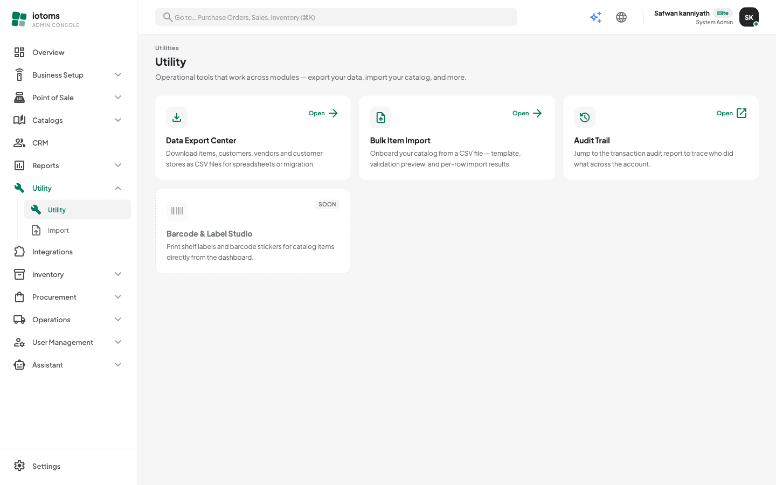The height and width of the screenshot is (485, 776).
Task: Open the AI sparkle assistant icon
Action: [x=595, y=17]
